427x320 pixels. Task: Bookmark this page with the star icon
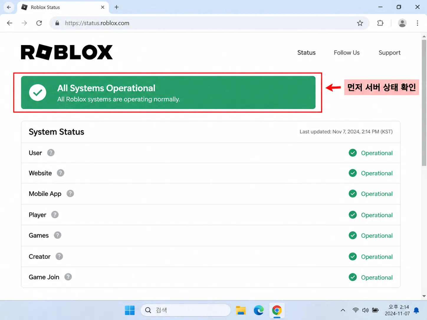click(360, 23)
